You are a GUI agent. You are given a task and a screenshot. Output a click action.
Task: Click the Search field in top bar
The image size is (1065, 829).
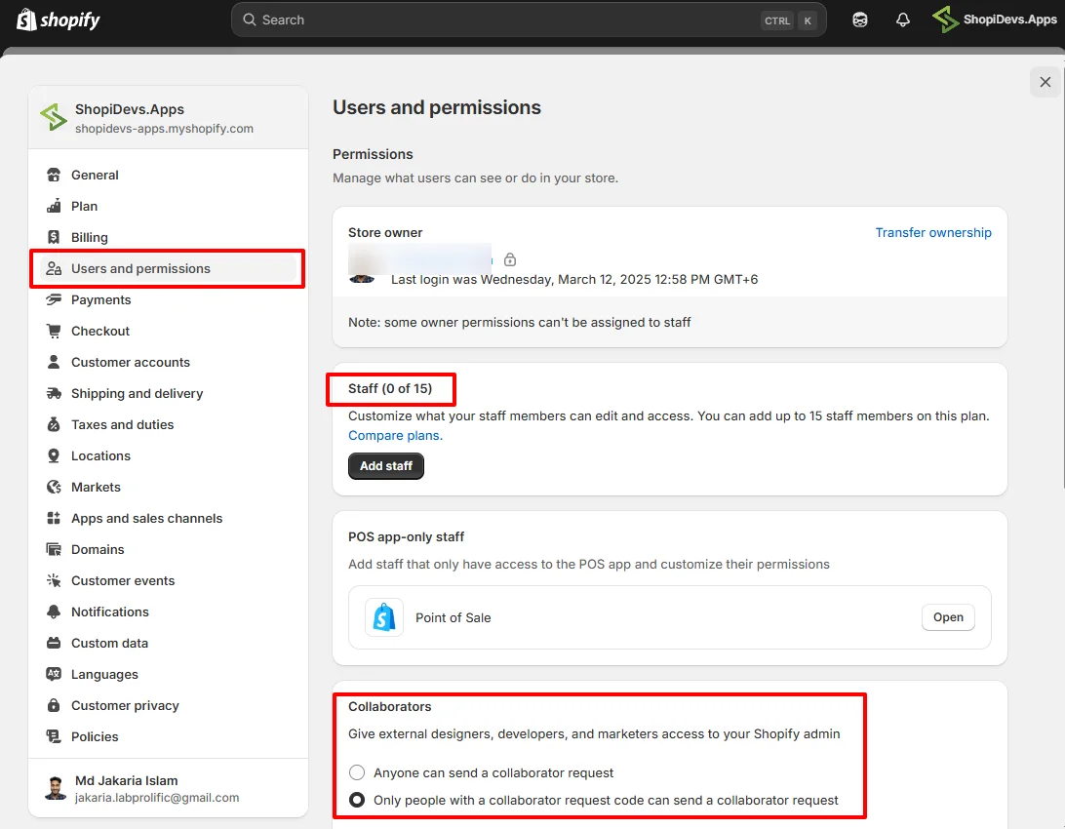[529, 20]
